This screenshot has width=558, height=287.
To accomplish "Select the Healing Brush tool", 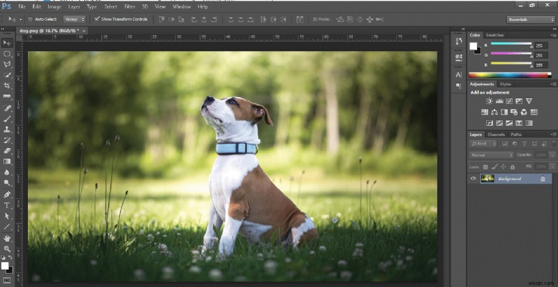I will (x=7, y=108).
